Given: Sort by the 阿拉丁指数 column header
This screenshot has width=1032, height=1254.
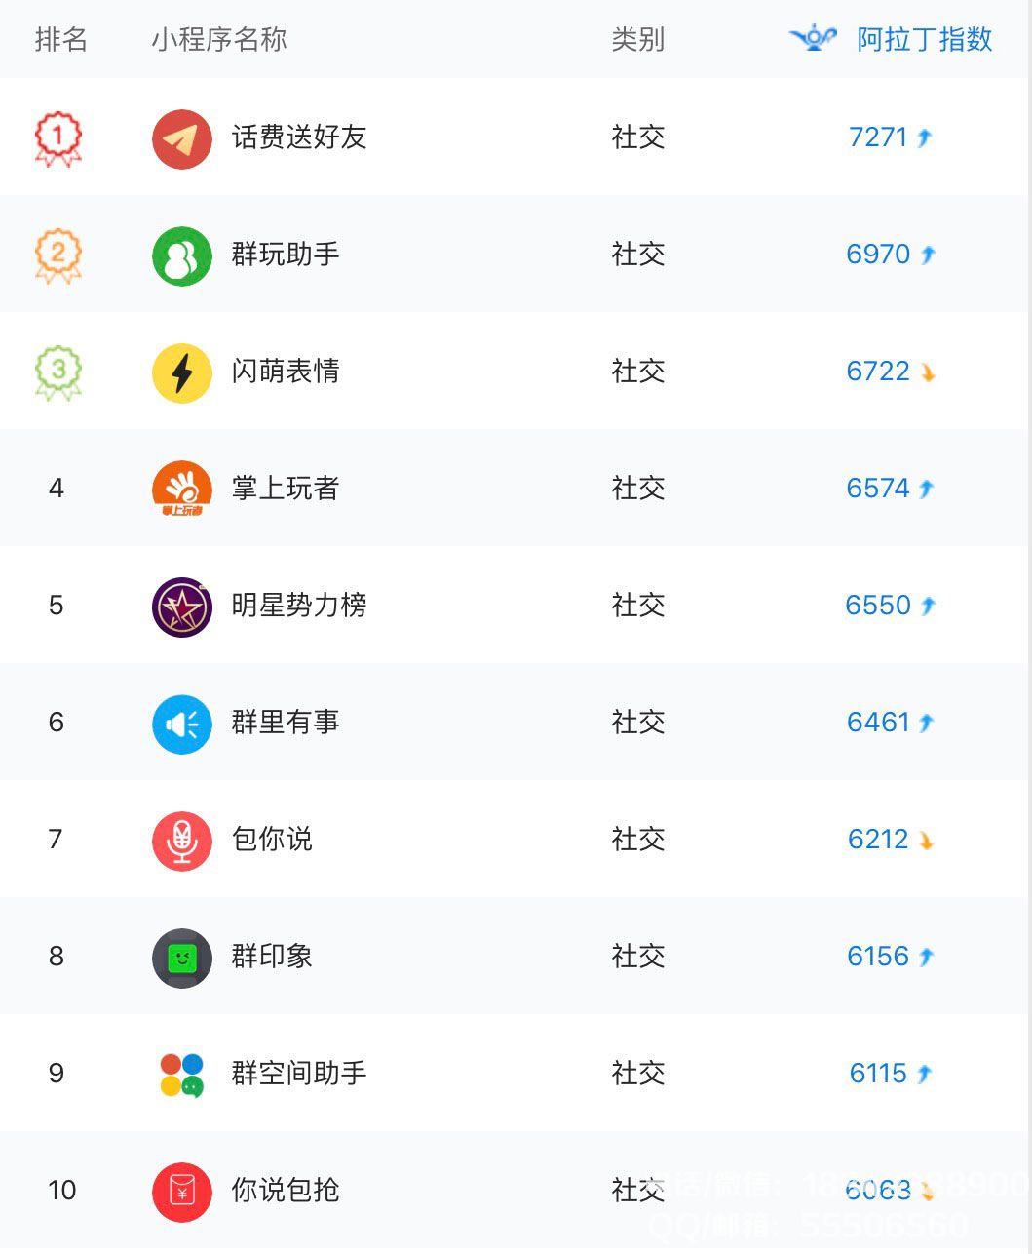Looking at the screenshot, I should tap(924, 39).
